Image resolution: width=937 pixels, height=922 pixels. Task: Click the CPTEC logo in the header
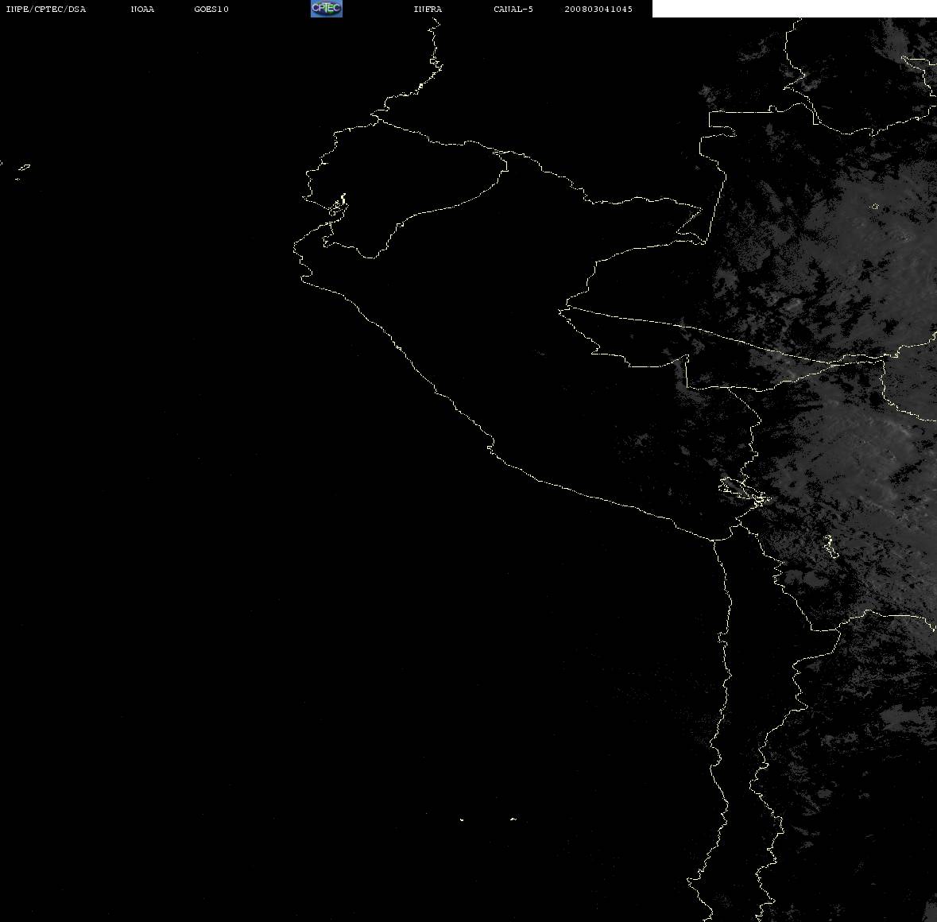click(327, 9)
